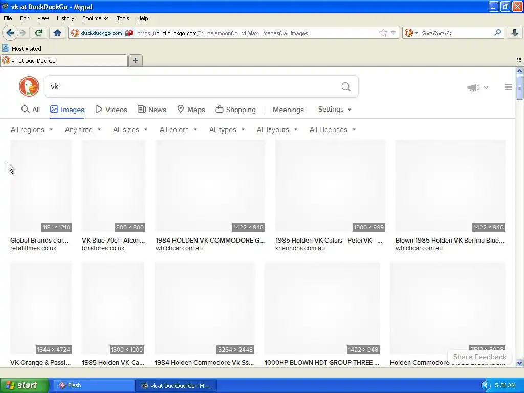Open the Shopping tab
This screenshot has height=393, width=524.
[235, 110]
